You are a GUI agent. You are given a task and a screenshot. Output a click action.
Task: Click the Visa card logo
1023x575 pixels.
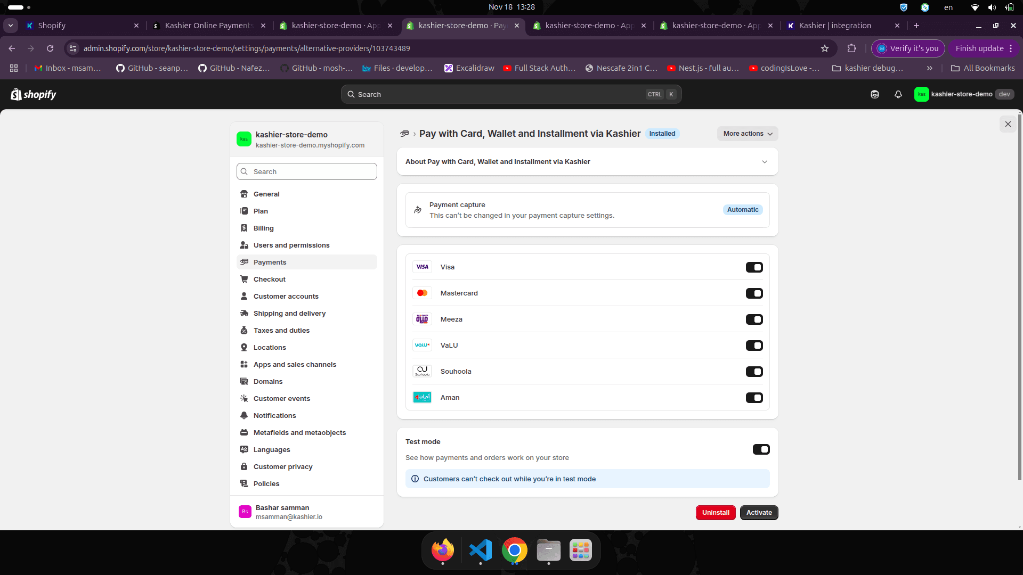tap(423, 267)
